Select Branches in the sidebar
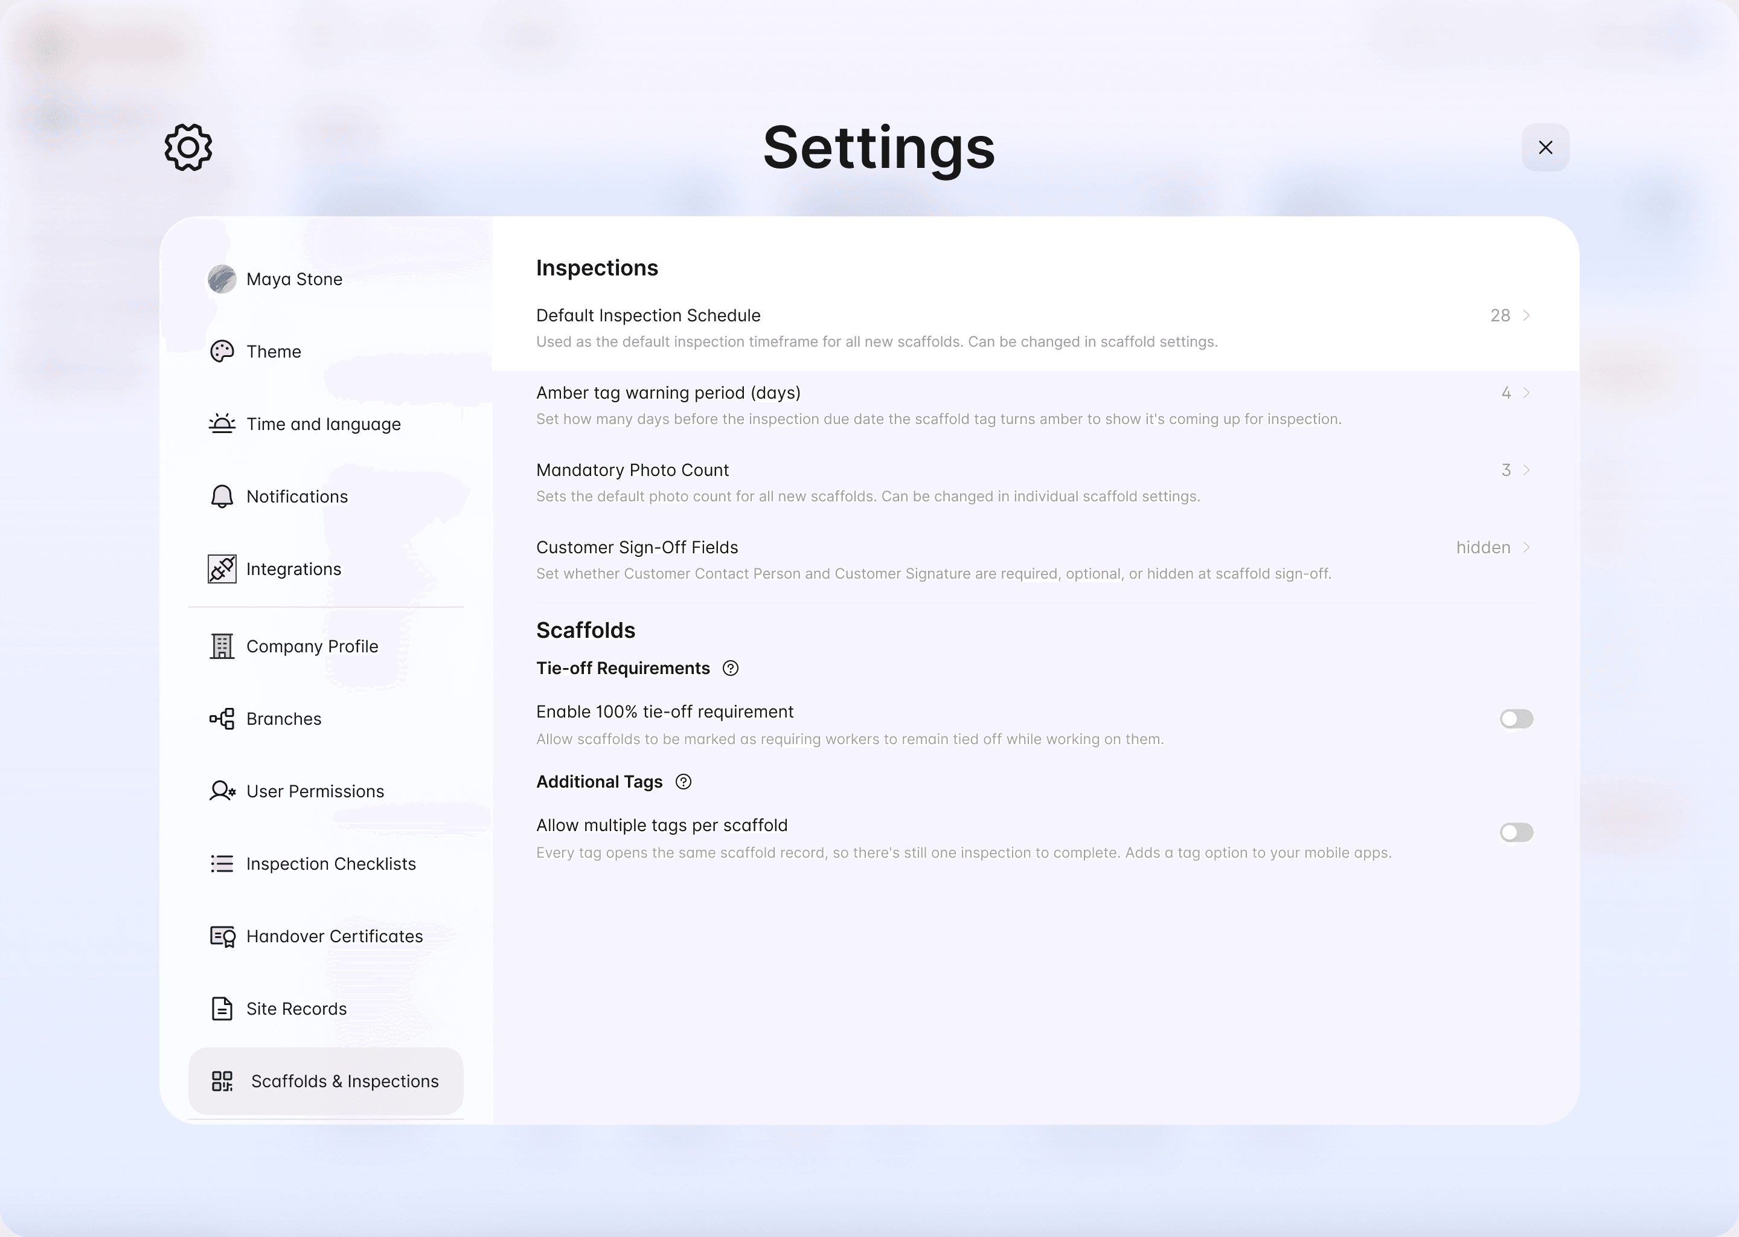 pos(326,718)
